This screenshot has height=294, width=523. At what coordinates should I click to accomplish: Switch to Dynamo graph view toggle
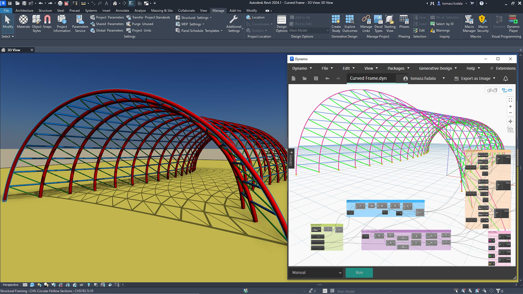(507, 90)
